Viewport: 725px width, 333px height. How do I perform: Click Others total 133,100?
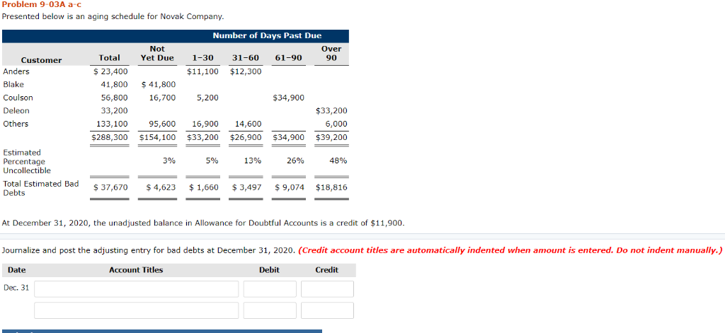pos(113,123)
